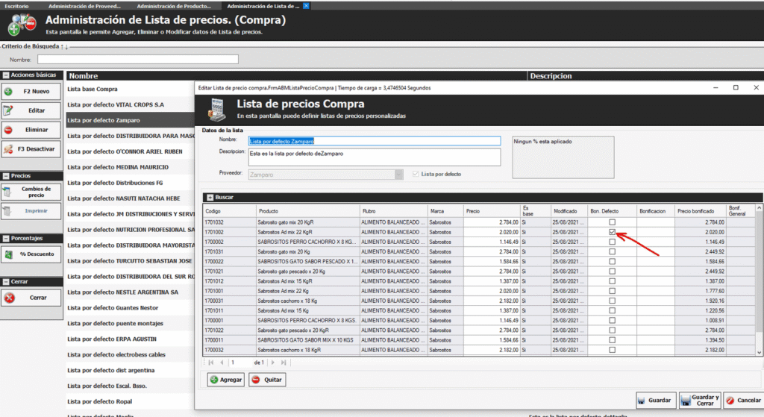Uncheck Bon. Defecto for product 1701002
Image resolution: width=764 pixels, height=417 pixels.
click(x=612, y=232)
